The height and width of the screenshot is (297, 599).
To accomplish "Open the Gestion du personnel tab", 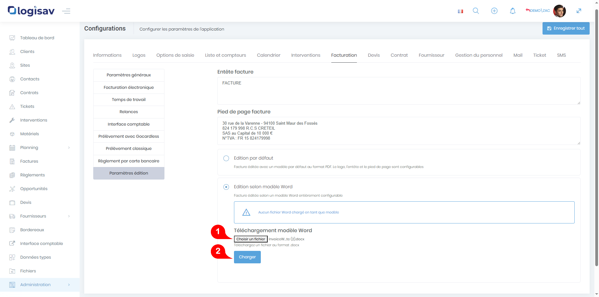I will (x=479, y=55).
